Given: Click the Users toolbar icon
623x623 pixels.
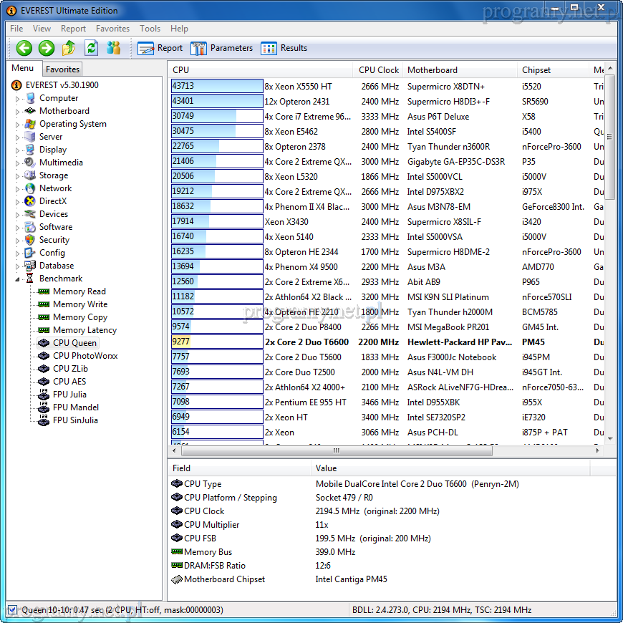Looking at the screenshot, I should pos(113,48).
